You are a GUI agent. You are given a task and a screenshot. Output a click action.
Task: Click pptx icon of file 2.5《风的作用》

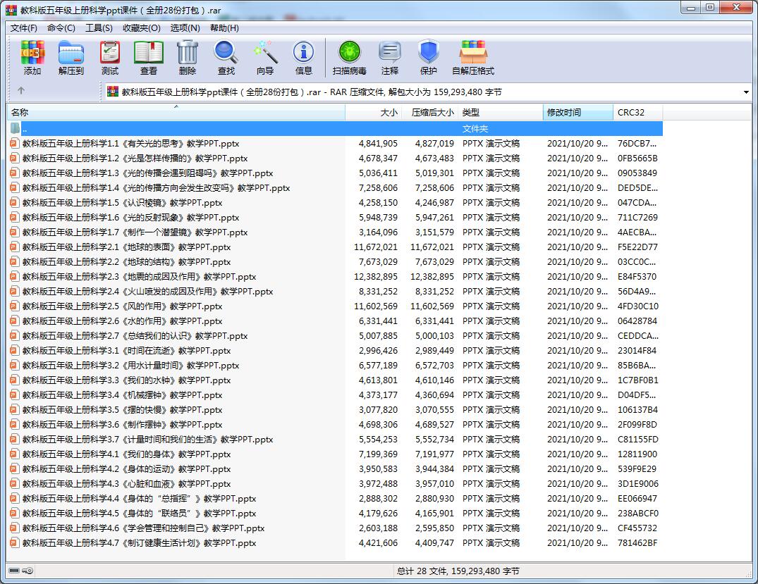click(x=15, y=306)
